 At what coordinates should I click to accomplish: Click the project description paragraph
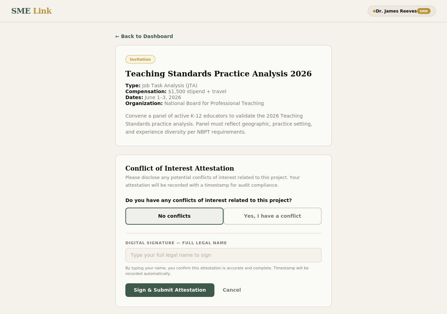tap(219, 124)
